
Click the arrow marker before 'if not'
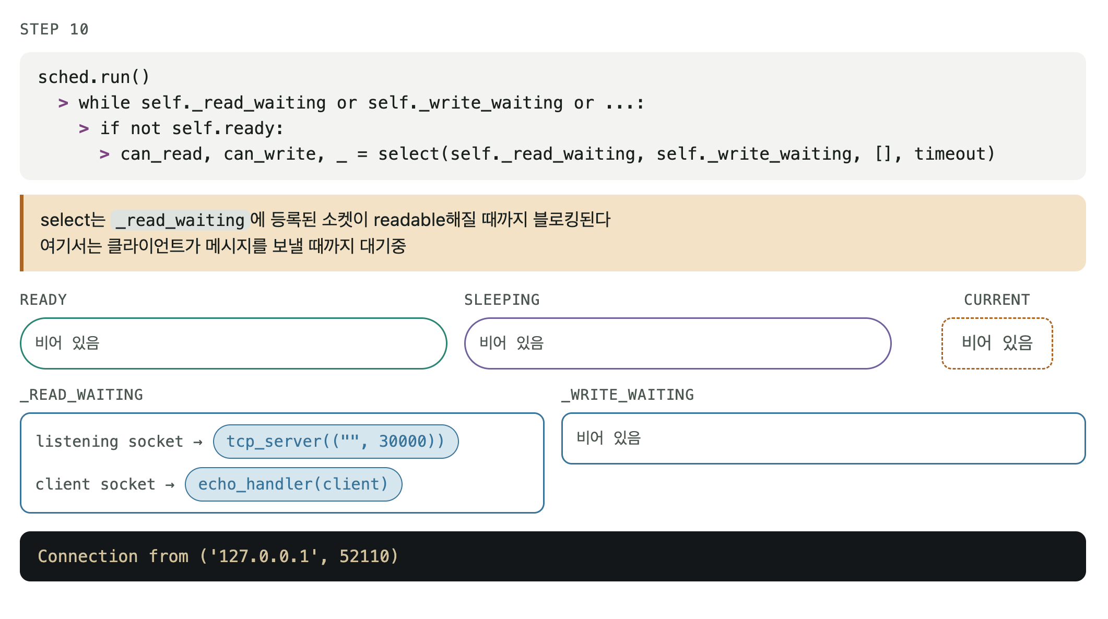click(84, 129)
